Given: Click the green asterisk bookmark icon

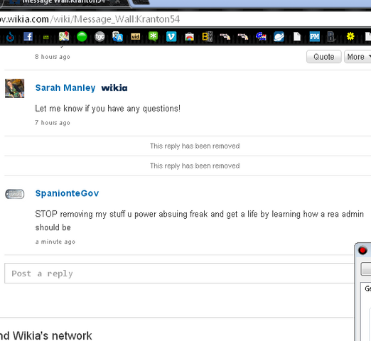Looking at the screenshot, I should click(x=153, y=36).
